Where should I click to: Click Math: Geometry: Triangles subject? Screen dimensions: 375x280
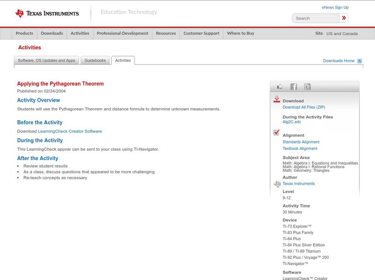(306, 170)
